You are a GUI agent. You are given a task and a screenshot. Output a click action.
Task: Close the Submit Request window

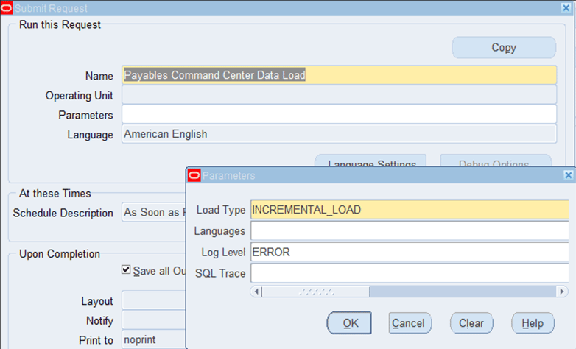pos(568,8)
